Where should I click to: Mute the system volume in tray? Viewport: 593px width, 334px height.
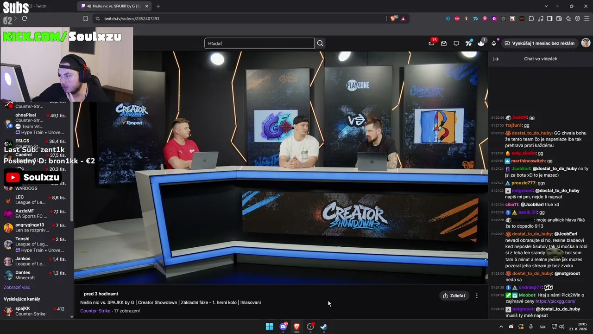pyautogui.click(x=561, y=327)
